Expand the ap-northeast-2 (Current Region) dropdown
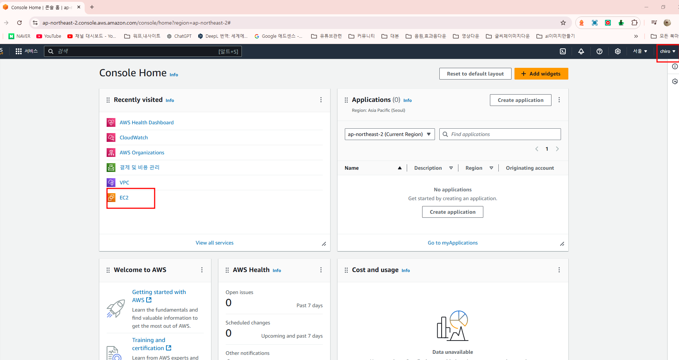Screen dimensions: 679x360 [x=390, y=134]
